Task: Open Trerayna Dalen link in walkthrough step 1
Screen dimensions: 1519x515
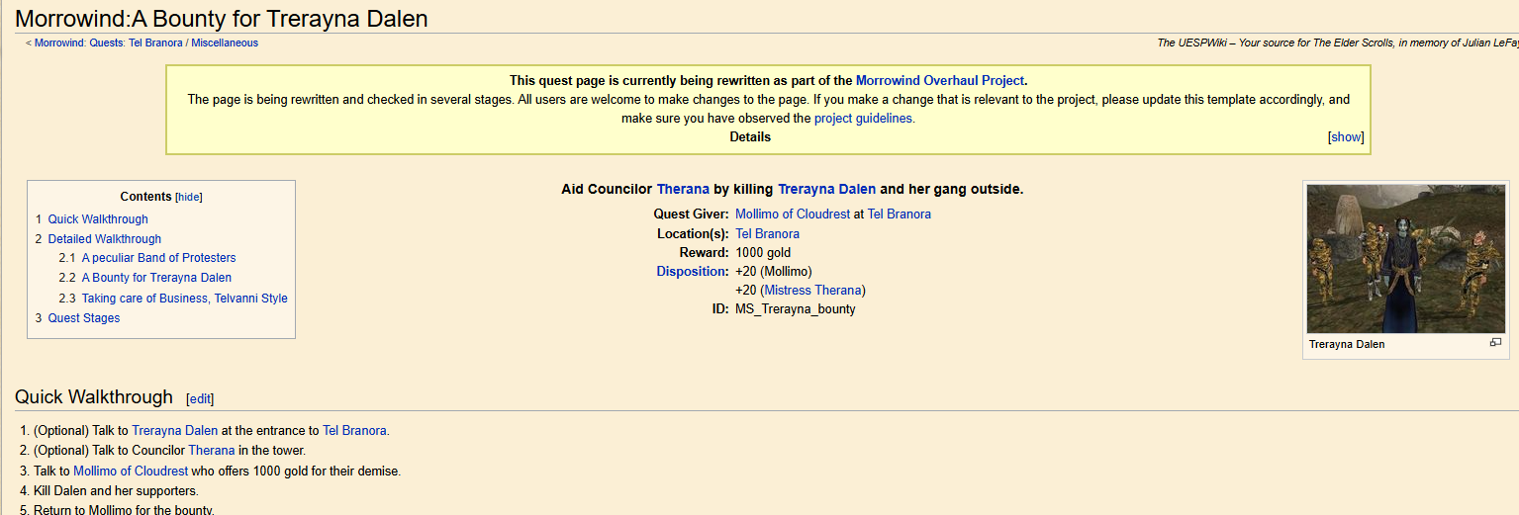Action: [x=174, y=431]
